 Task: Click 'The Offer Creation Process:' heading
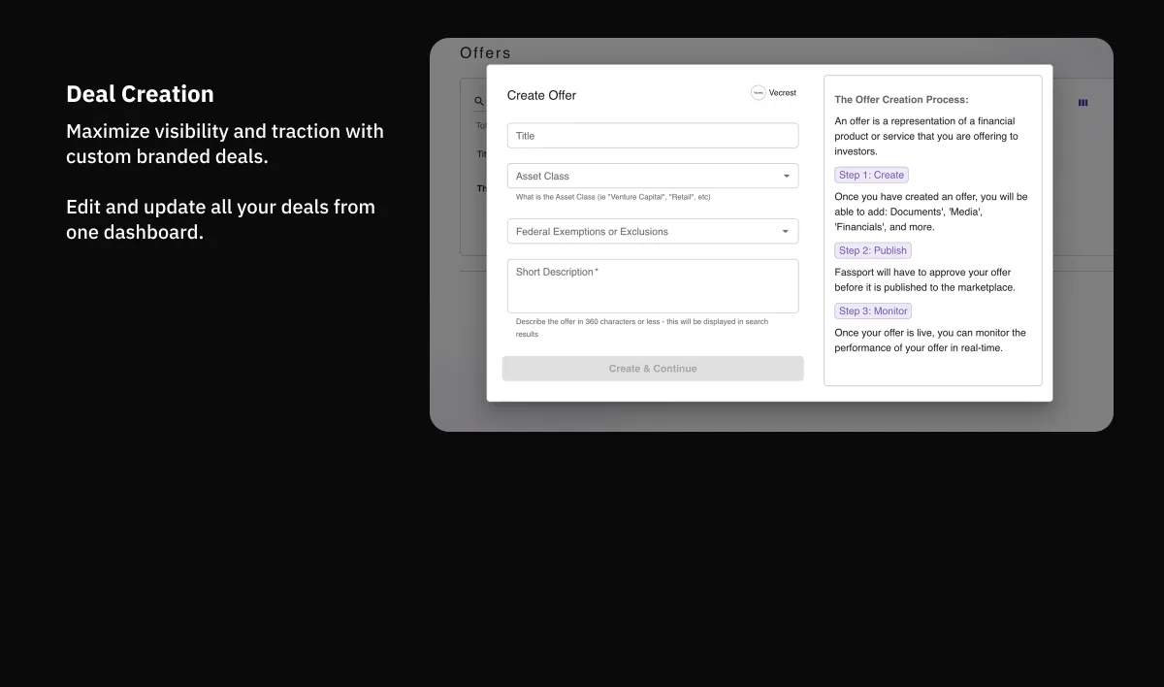pyautogui.click(x=901, y=99)
